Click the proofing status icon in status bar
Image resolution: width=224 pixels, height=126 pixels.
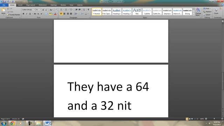[23, 119]
